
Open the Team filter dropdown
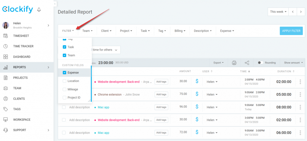pyautogui.click(x=87, y=31)
